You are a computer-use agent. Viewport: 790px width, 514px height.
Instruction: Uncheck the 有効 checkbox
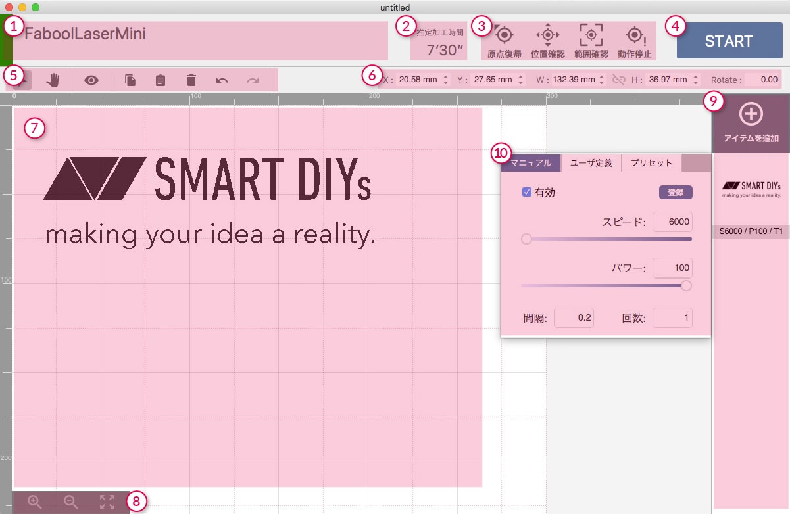click(526, 192)
